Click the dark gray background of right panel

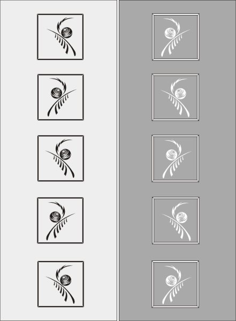(217, 160)
